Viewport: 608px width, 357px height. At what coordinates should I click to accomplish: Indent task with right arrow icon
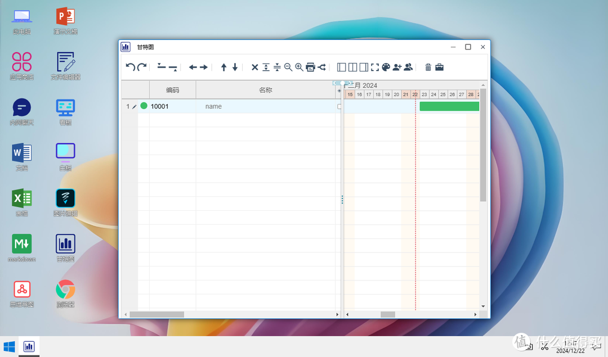click(x=204, y=67)
